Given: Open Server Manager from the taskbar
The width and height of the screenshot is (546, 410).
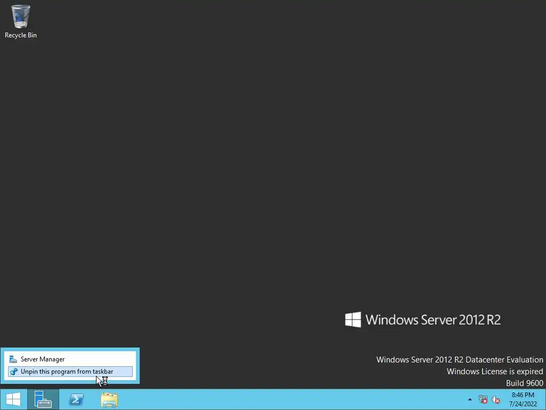Looking at the screenshot, I should (43, 399).
